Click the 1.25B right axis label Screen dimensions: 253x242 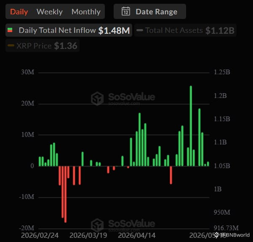point(222,72)
